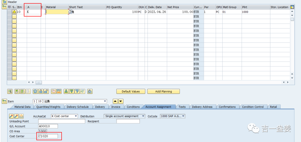Expand the Header section icon
Image resolution: width=301 pixels, height=142 pixels.
4,2
